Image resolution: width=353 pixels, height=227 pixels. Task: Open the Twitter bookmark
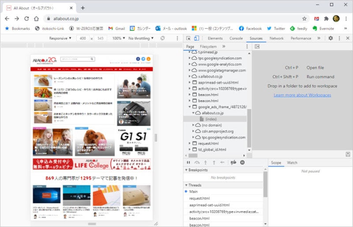coord(276,29)
